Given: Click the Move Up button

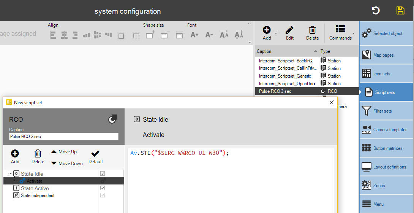Looking at the screenshot, I should (x=64, y=152).
